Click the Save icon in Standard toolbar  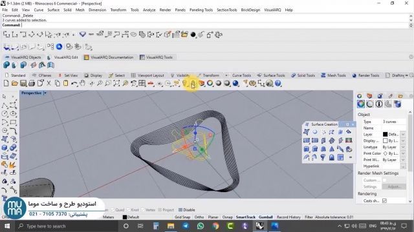23,83
